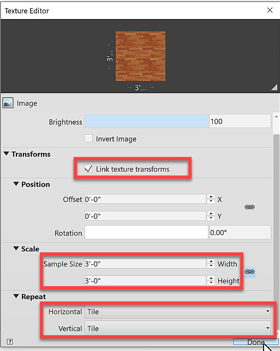Collapse the Scale section
The height and width of the screenshot is (351, 280).
pos(16,248)
